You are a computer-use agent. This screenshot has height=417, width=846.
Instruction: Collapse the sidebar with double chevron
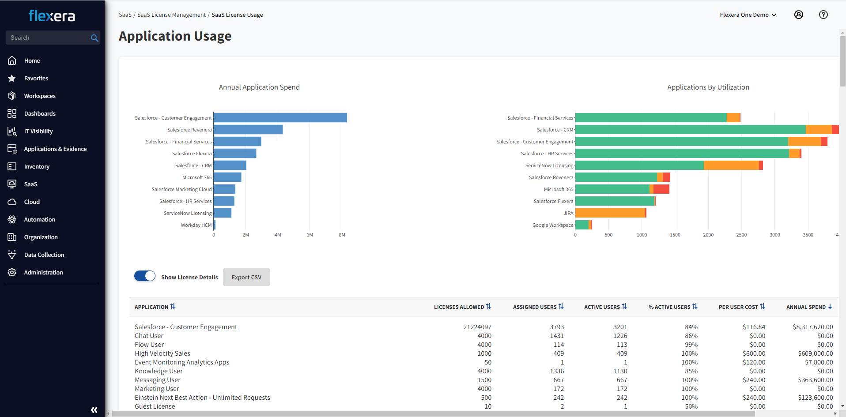point(94,410)
